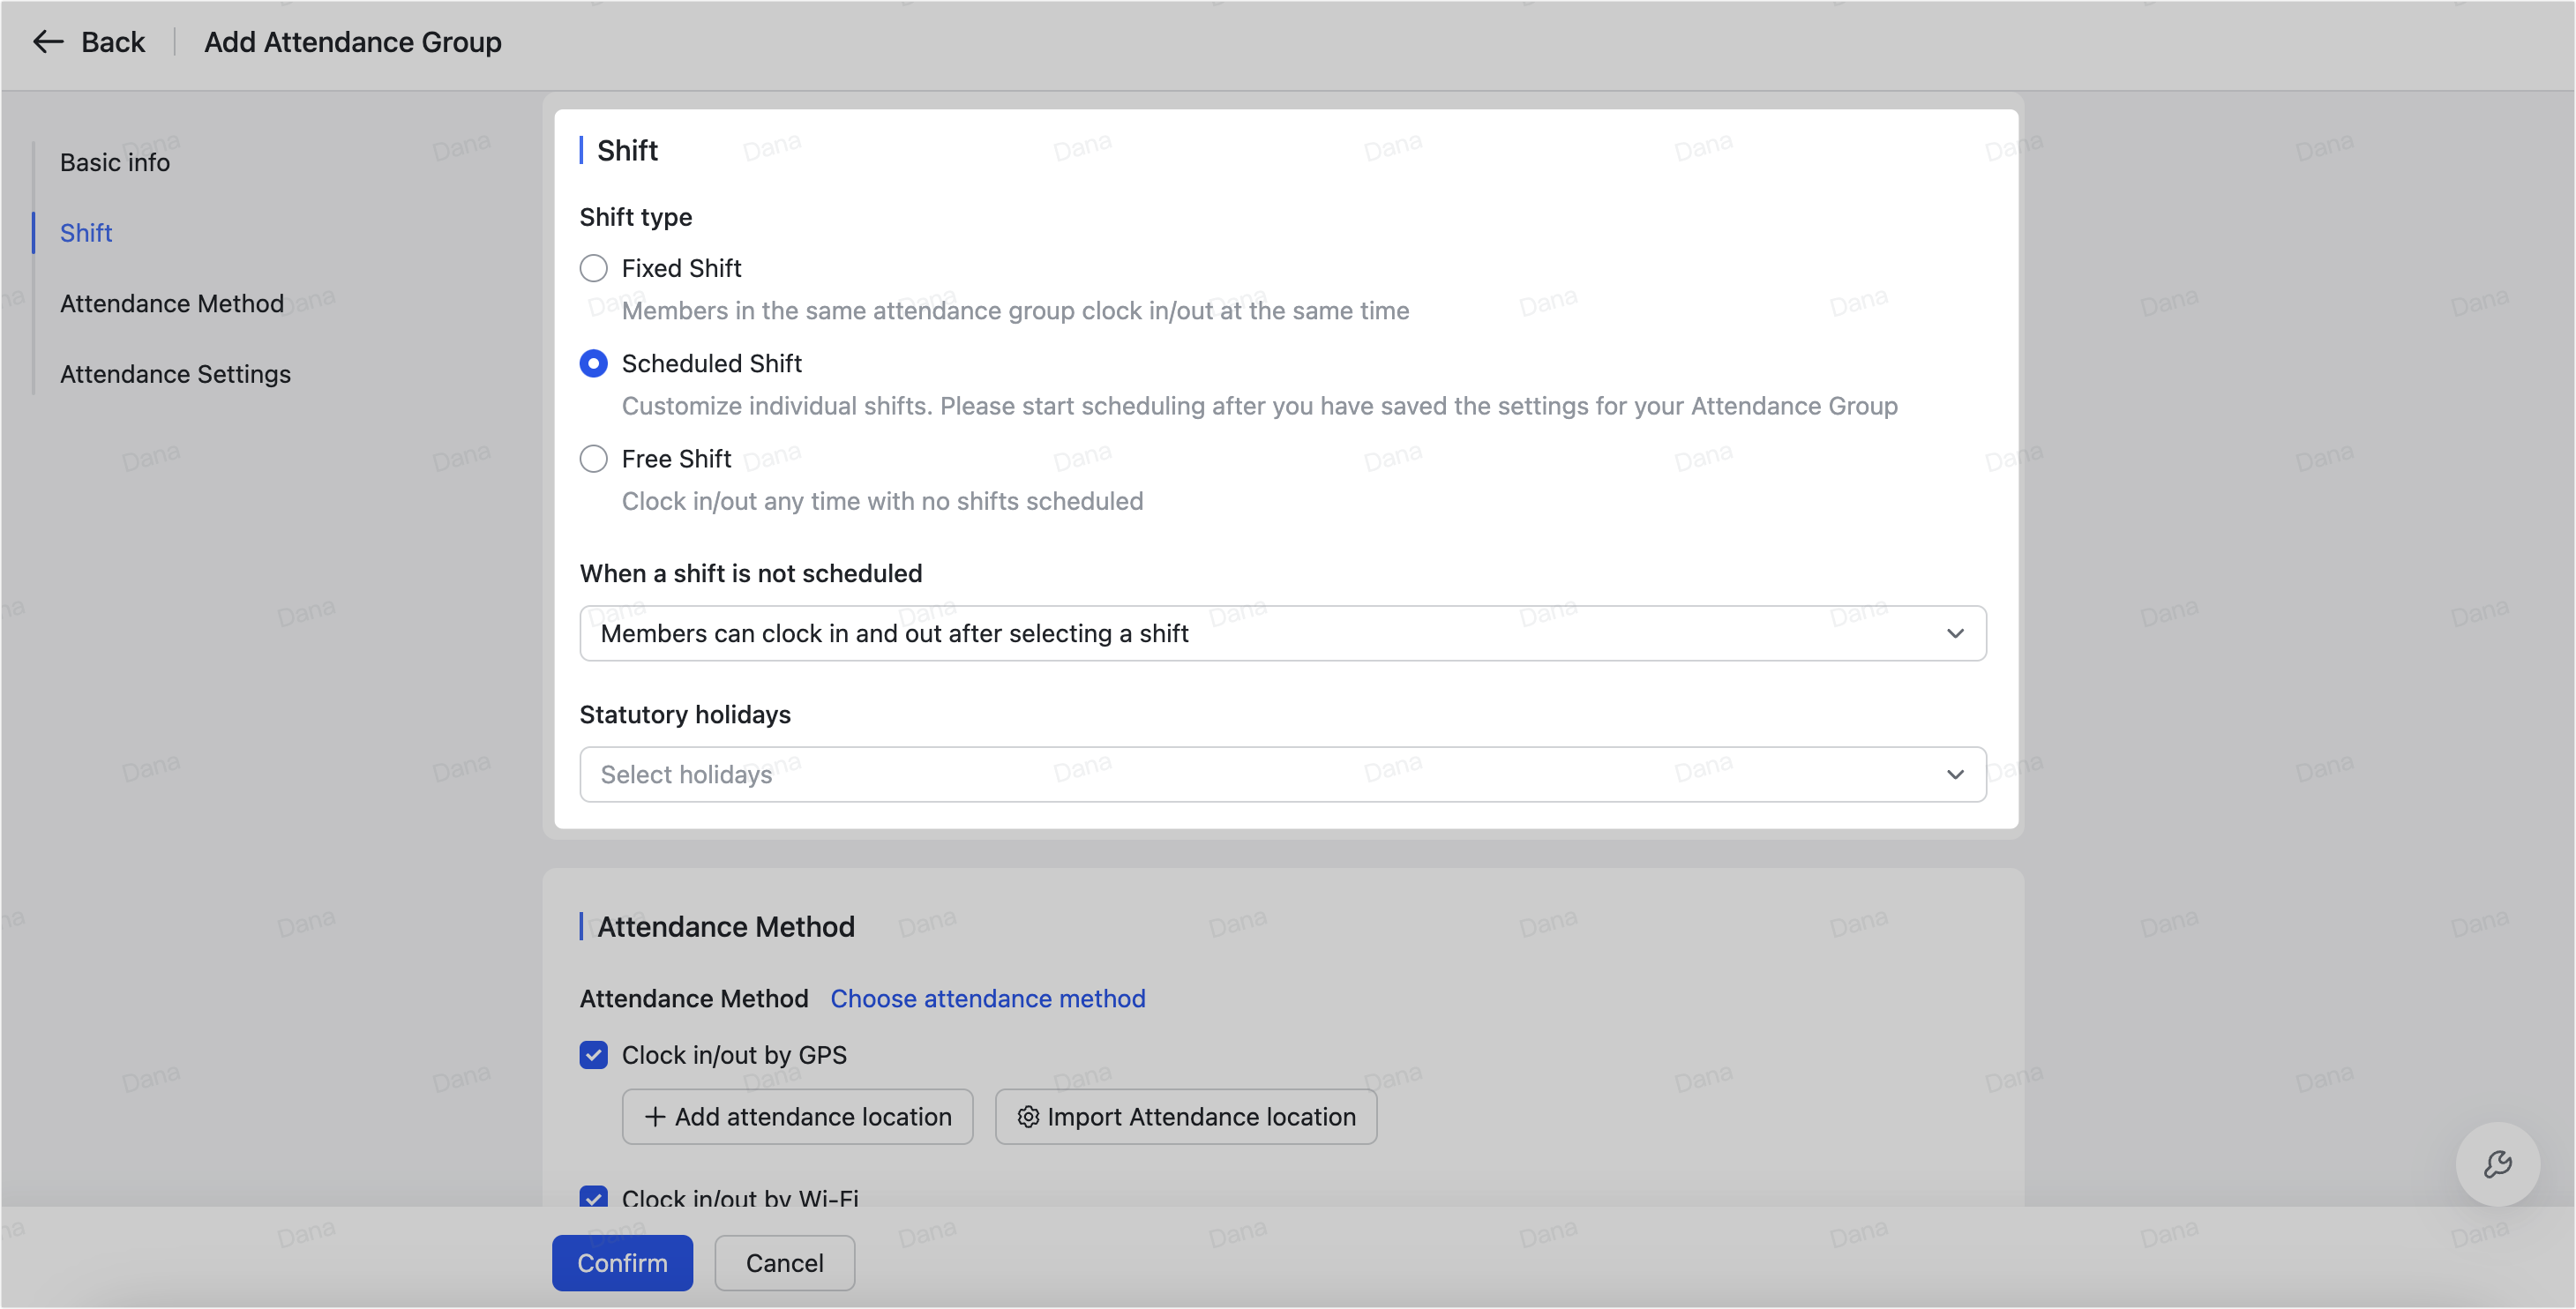The width and height of the screenshot is (2576, 1309).
Task: Choose the Free Shift radio button
Action: click(x=593, y=459)
